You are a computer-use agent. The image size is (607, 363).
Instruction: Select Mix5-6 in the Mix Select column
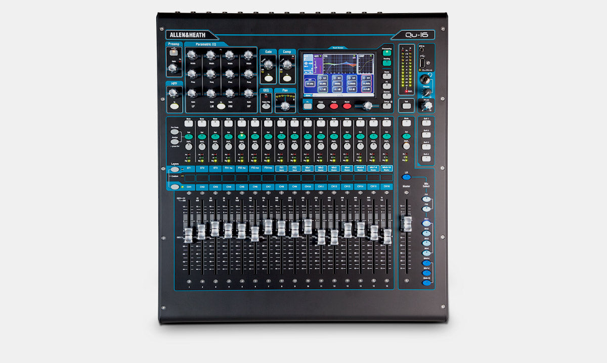[427, 263]
